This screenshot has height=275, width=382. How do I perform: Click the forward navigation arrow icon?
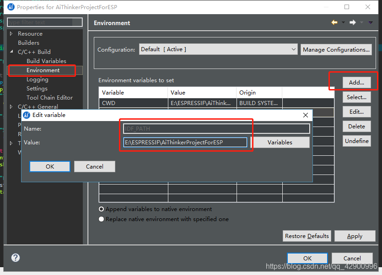[x=353, y=22]
